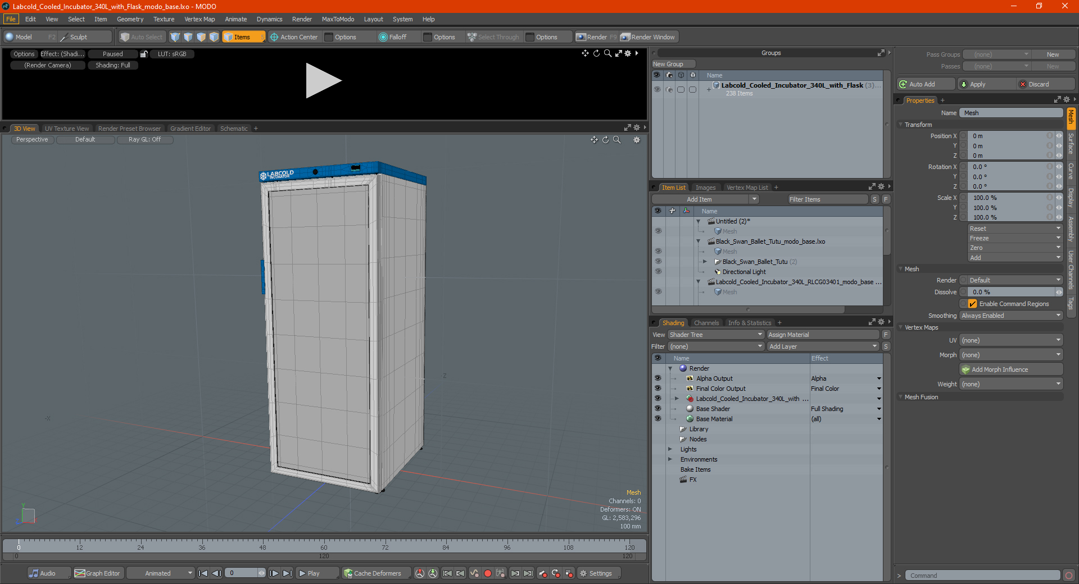The height and width of the screenshot is (584, 1079).
Task: Select the Falloff tool icon
Action: (x=383, y=37)
